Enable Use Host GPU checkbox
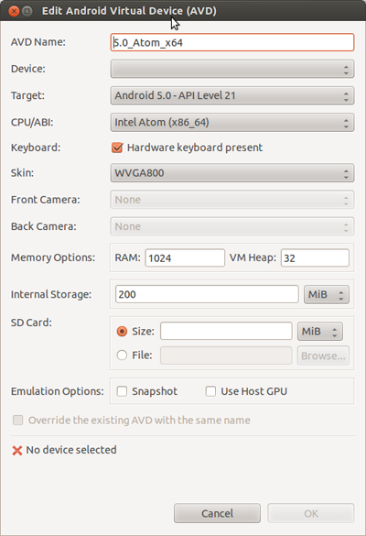Screen dimensions: 366x536 [x=210, y=391]
